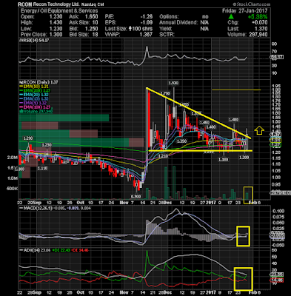Click the RCON ticker symbol in the header
291x296 pixels.
24,4
